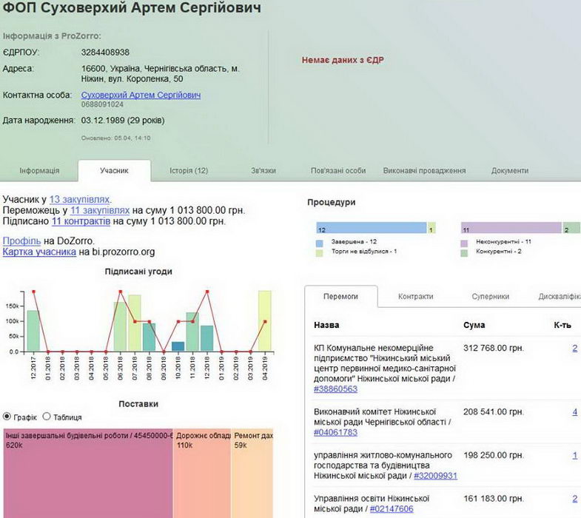Select the Таблиця radio button
The width and height of the screenshot is (581, 518).
(x=47, y=417)
